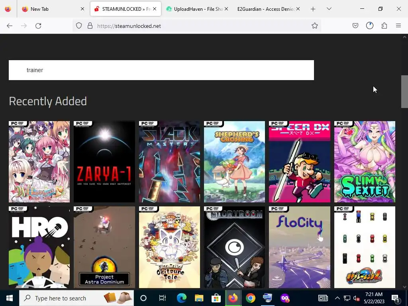Switch to the E2Guardian Access Denied tab

pos(268,9)
